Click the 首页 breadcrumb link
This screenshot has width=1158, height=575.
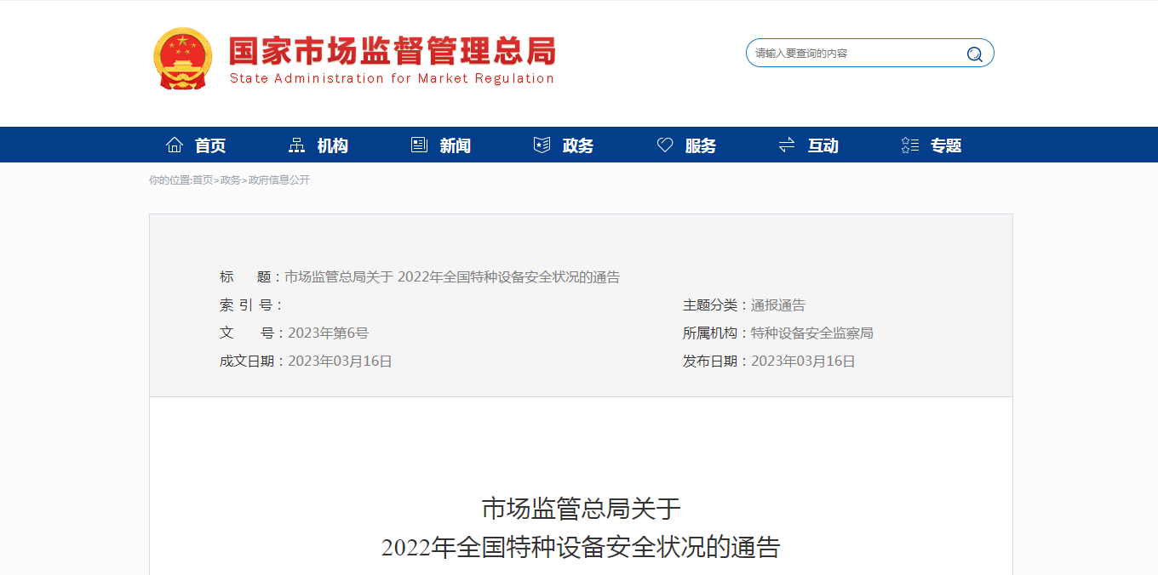coord(203,180)
